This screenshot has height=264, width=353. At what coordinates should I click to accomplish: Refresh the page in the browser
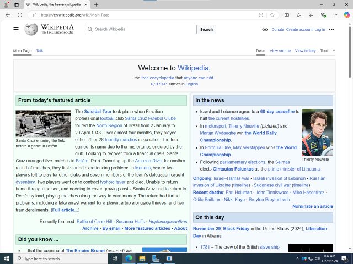(20, 15)
